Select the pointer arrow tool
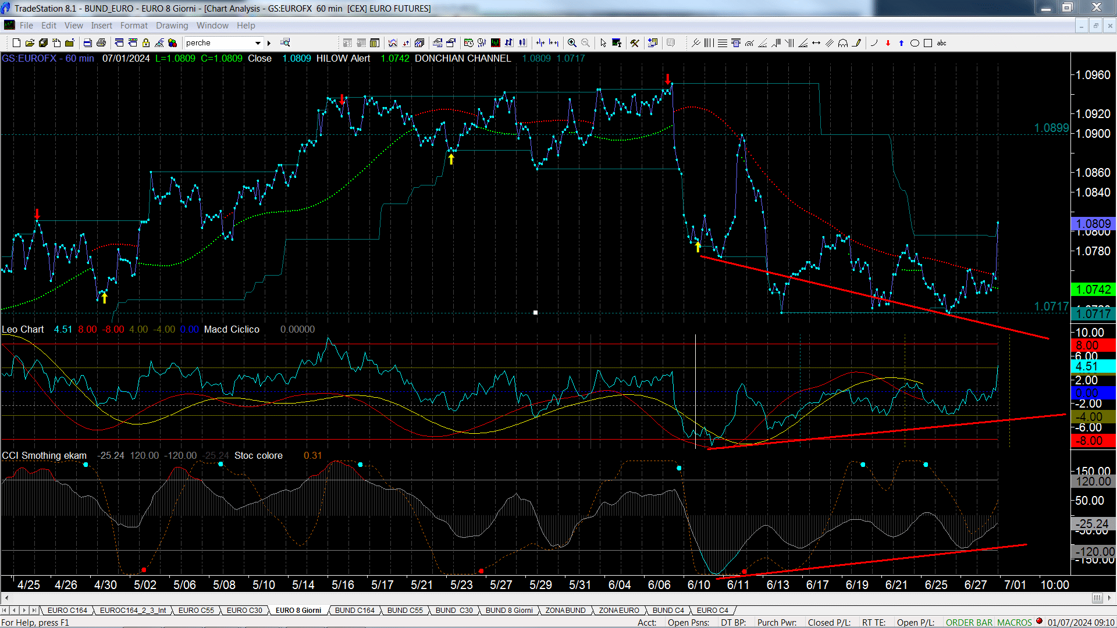 (x=603, y=43)
